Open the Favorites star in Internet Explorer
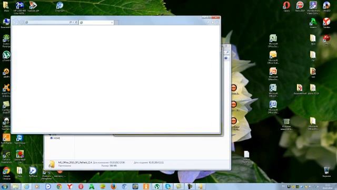The height and width of the screenshot is (190, 337). [213, 22]
